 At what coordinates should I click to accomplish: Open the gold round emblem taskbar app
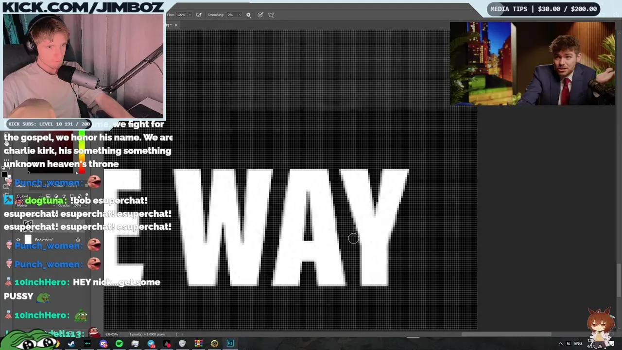click(214, 344)
